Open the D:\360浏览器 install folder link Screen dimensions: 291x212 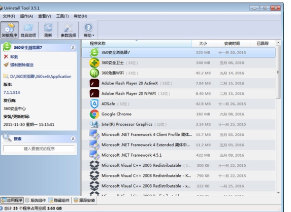41,77
